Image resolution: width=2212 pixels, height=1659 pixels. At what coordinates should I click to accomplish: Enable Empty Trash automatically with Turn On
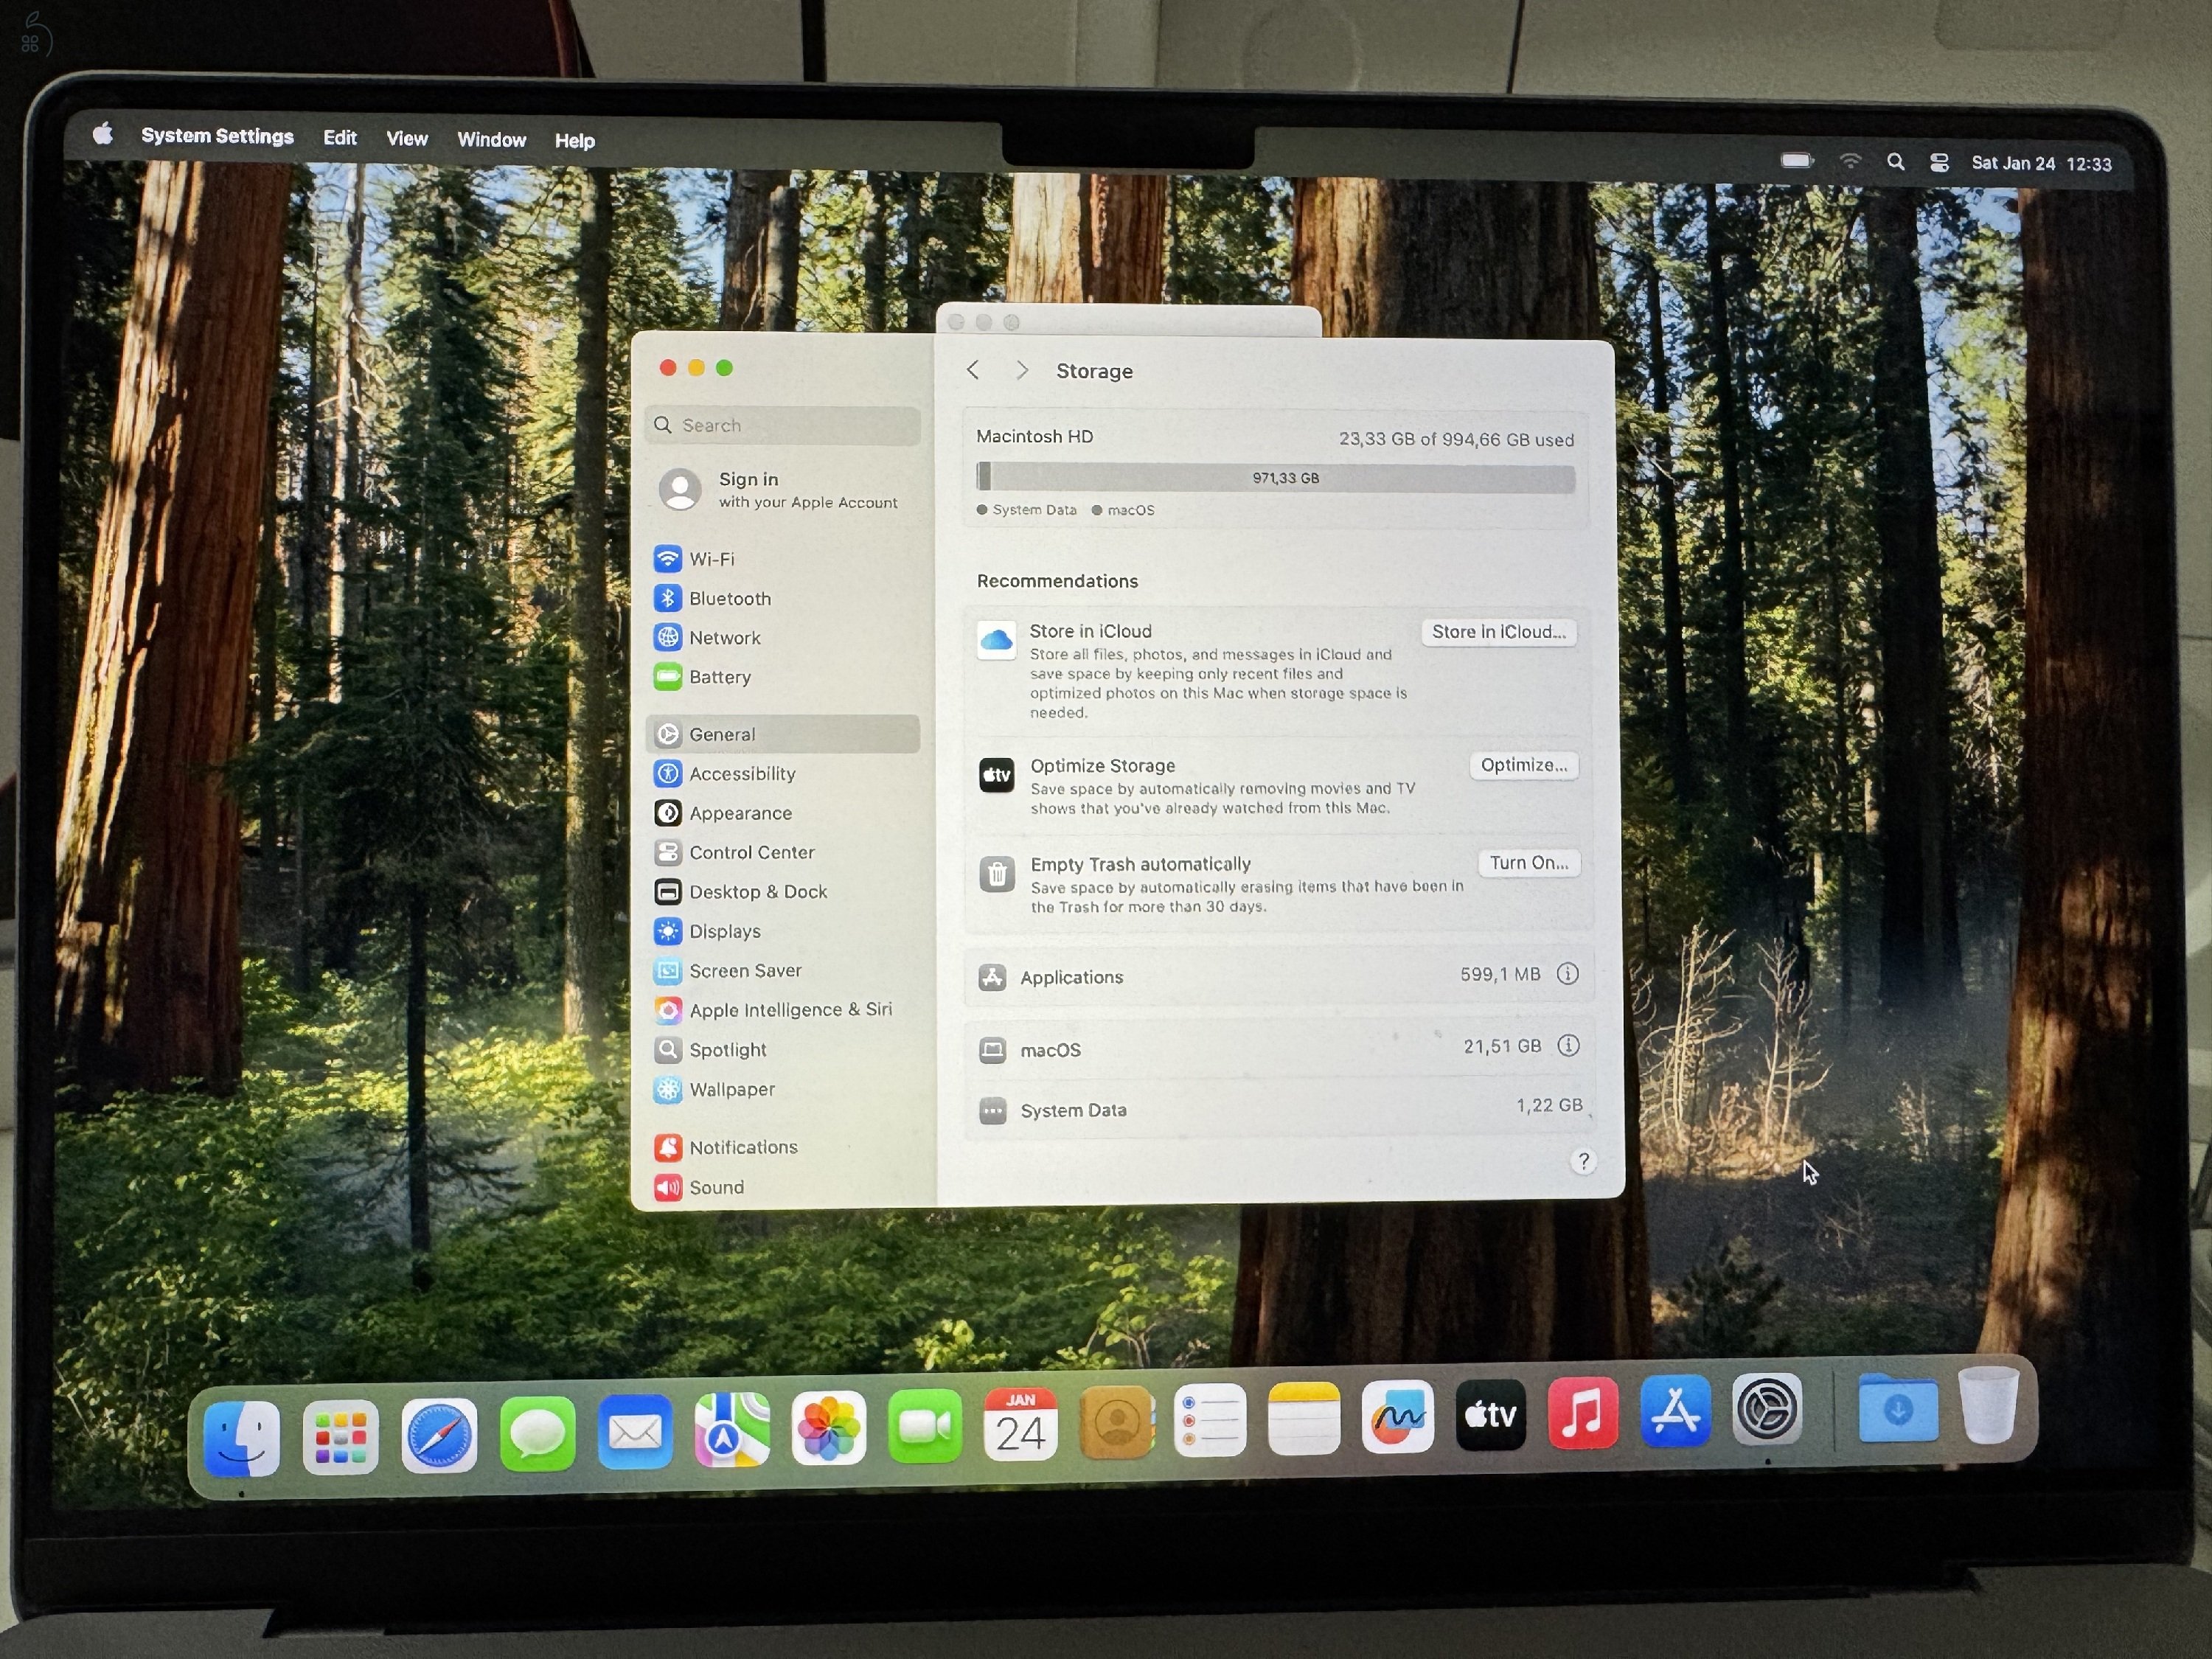[1528, 862]
